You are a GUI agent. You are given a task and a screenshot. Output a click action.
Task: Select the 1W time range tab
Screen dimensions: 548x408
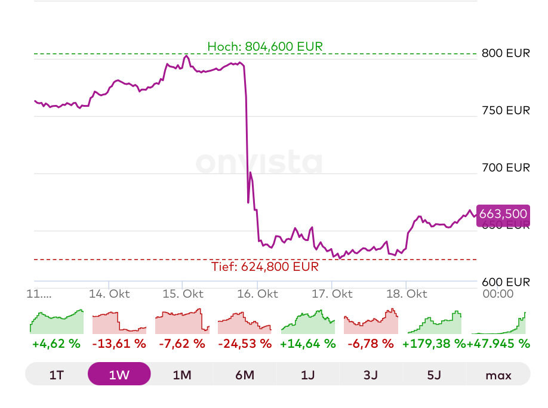coord(119,375)
